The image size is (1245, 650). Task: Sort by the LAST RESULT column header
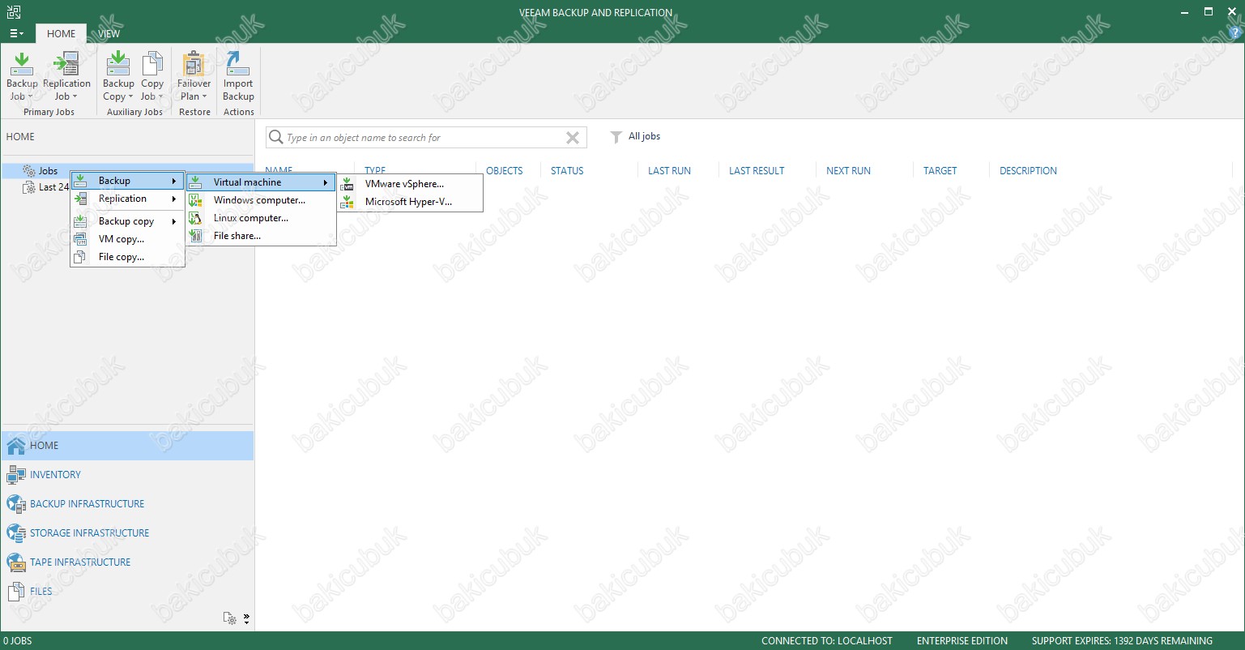pos(757,171)
